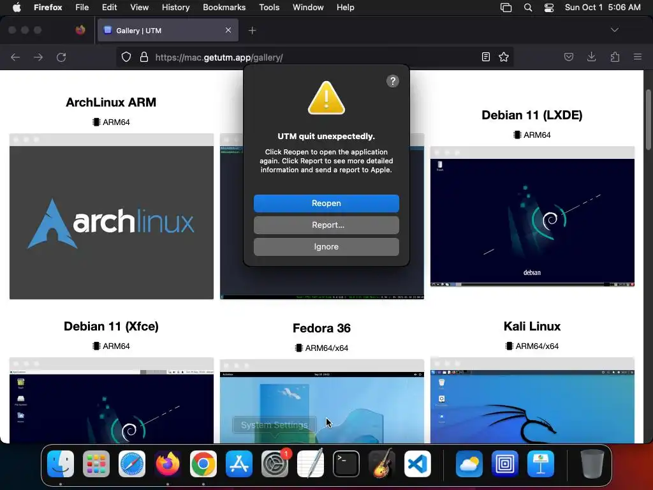Open Control Center in menu bar
The width and height of the screenshot is (653, 490).
pos(549,8)
